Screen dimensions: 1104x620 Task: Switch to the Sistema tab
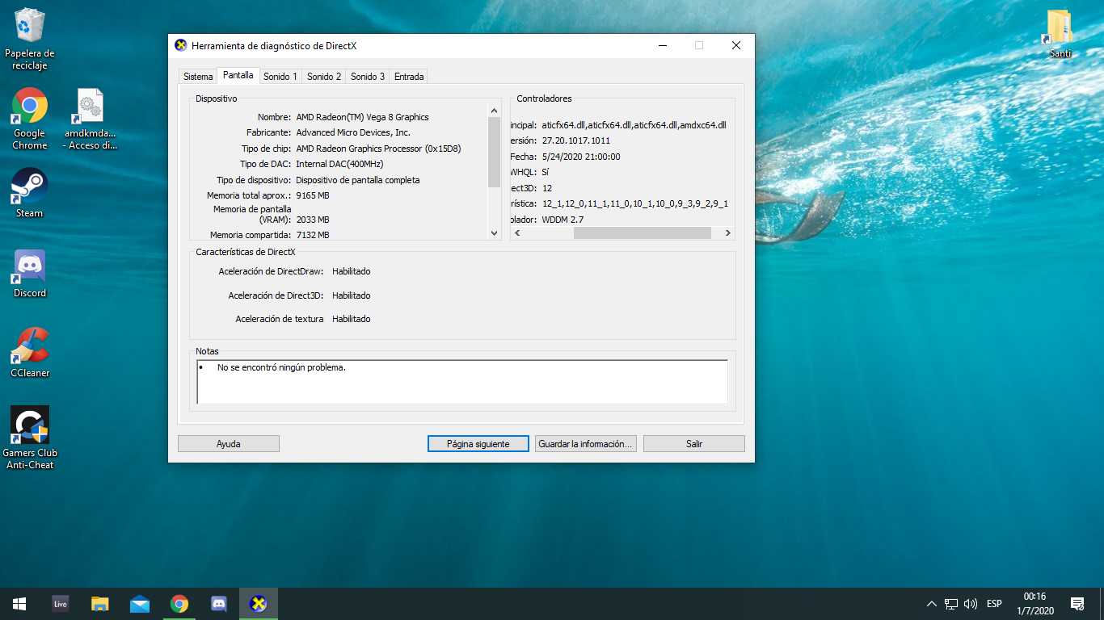[x=198, y=77]
